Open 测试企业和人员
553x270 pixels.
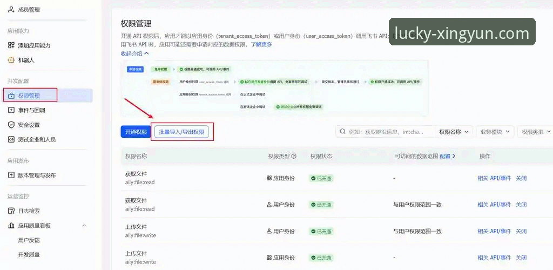coord(37,139)
